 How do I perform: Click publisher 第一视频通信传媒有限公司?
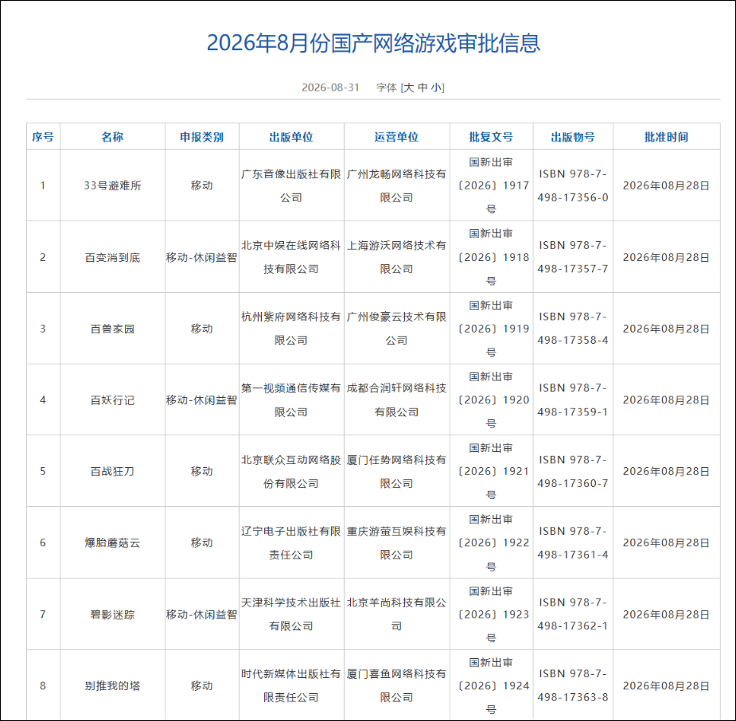(291, 400)
